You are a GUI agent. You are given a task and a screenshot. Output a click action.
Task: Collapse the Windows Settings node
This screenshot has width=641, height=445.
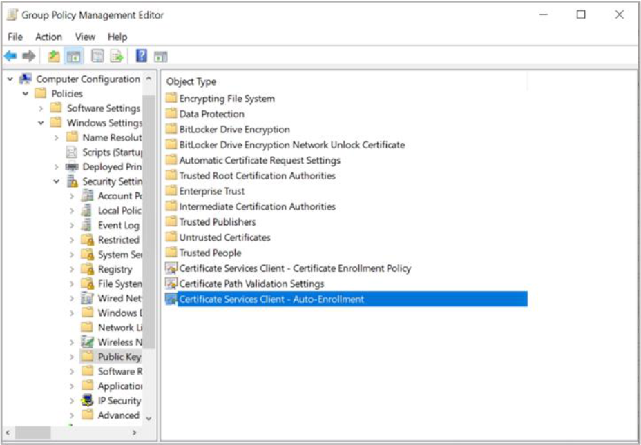(41, 123)
